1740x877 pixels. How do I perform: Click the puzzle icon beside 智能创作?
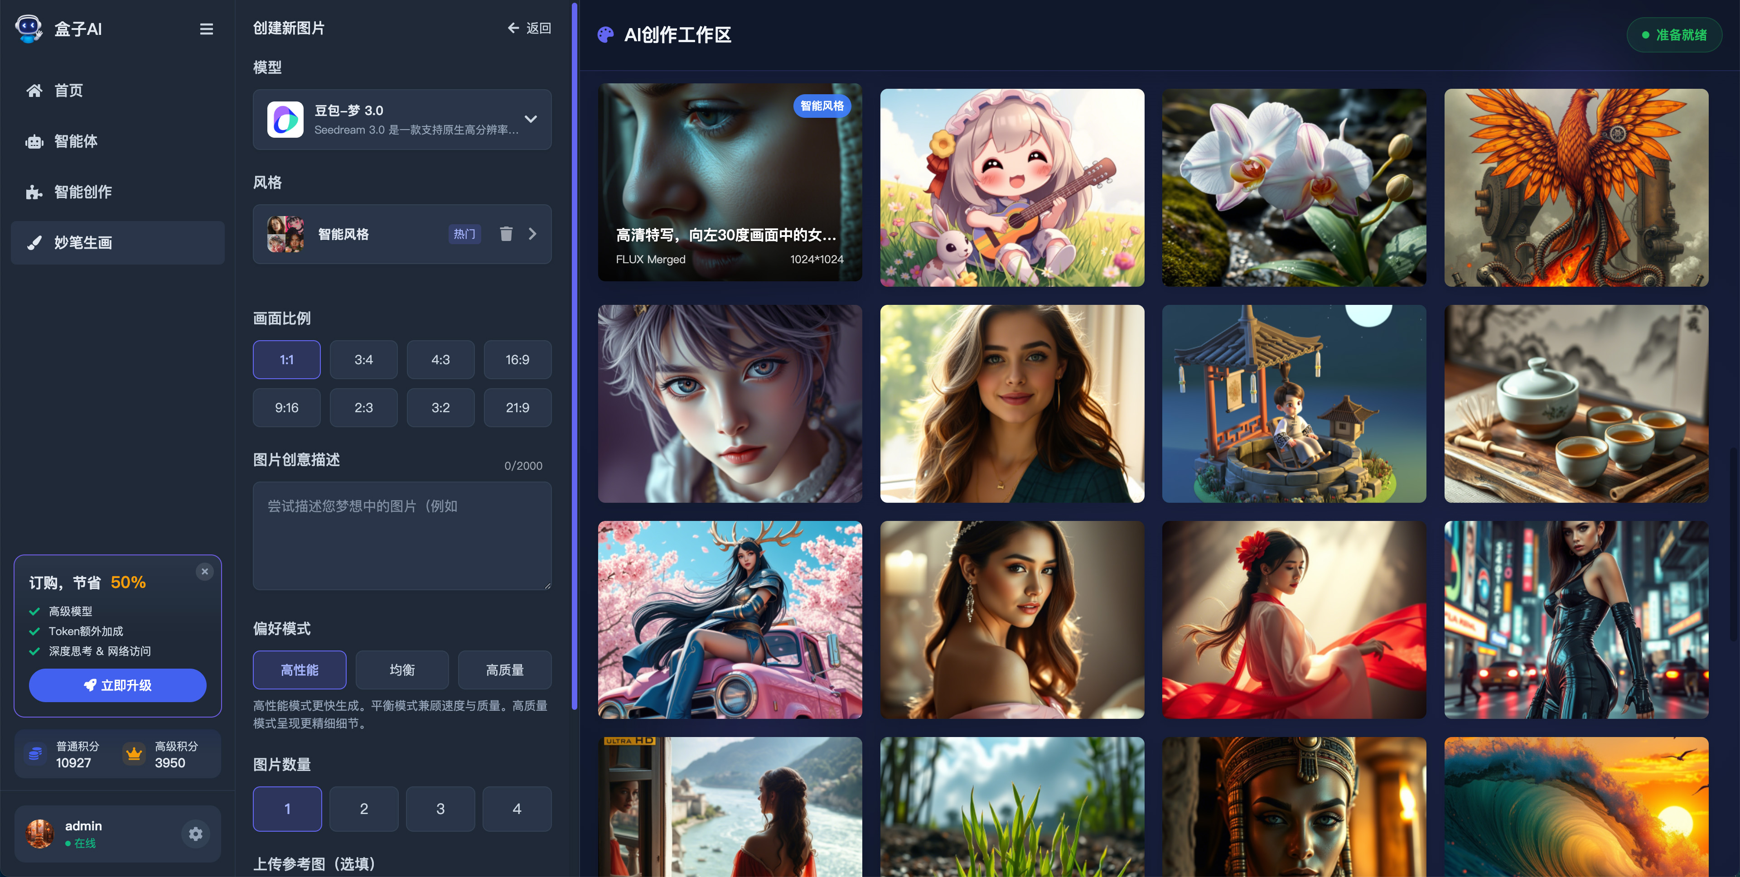pyautogui.click(x=34, y=193)
